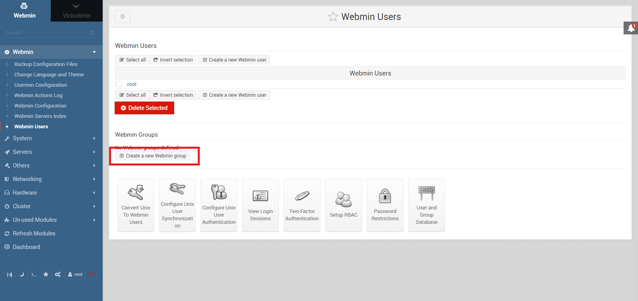638x301 pixels.
Task: Open the root Webmin user link
Action: (132, 84)
